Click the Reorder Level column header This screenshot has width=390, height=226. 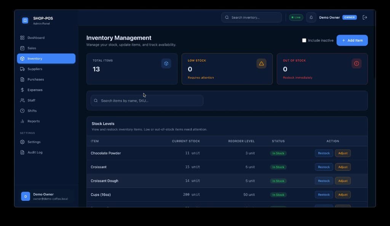pos(241,141)
